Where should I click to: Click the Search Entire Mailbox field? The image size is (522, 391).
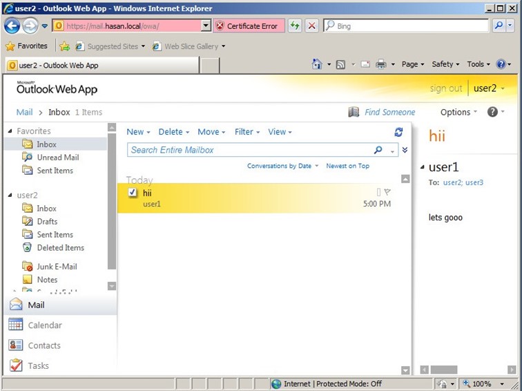pyautogui.click(x=251, y=150)
